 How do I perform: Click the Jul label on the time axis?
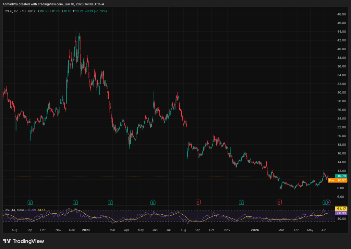pyautogui.click(x=169, y=230)
